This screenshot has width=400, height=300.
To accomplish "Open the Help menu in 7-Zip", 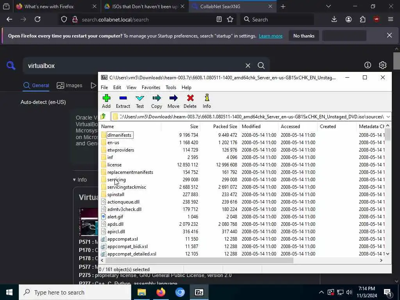I will [x=186, y=87].
